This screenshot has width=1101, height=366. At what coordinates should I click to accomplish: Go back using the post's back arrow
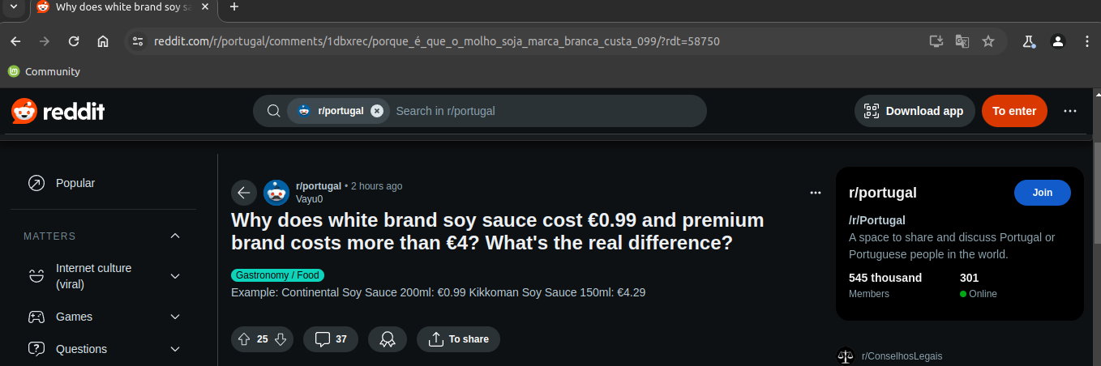pyautogui.click(x=244, y=193)
